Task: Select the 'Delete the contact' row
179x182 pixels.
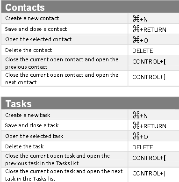Action: pyautogui.click(x=90, y=50)
